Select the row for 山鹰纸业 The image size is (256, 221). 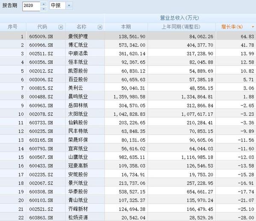(128, 157)
